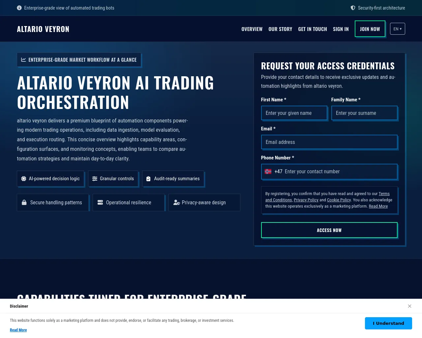The height and width of the screenshot is (338, 422).
Task: Click the Audit-ready summaries chip label
Action: (x=177, y=179)
